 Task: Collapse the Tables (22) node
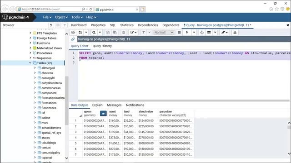pyautogui.click(x=30, y=63)
